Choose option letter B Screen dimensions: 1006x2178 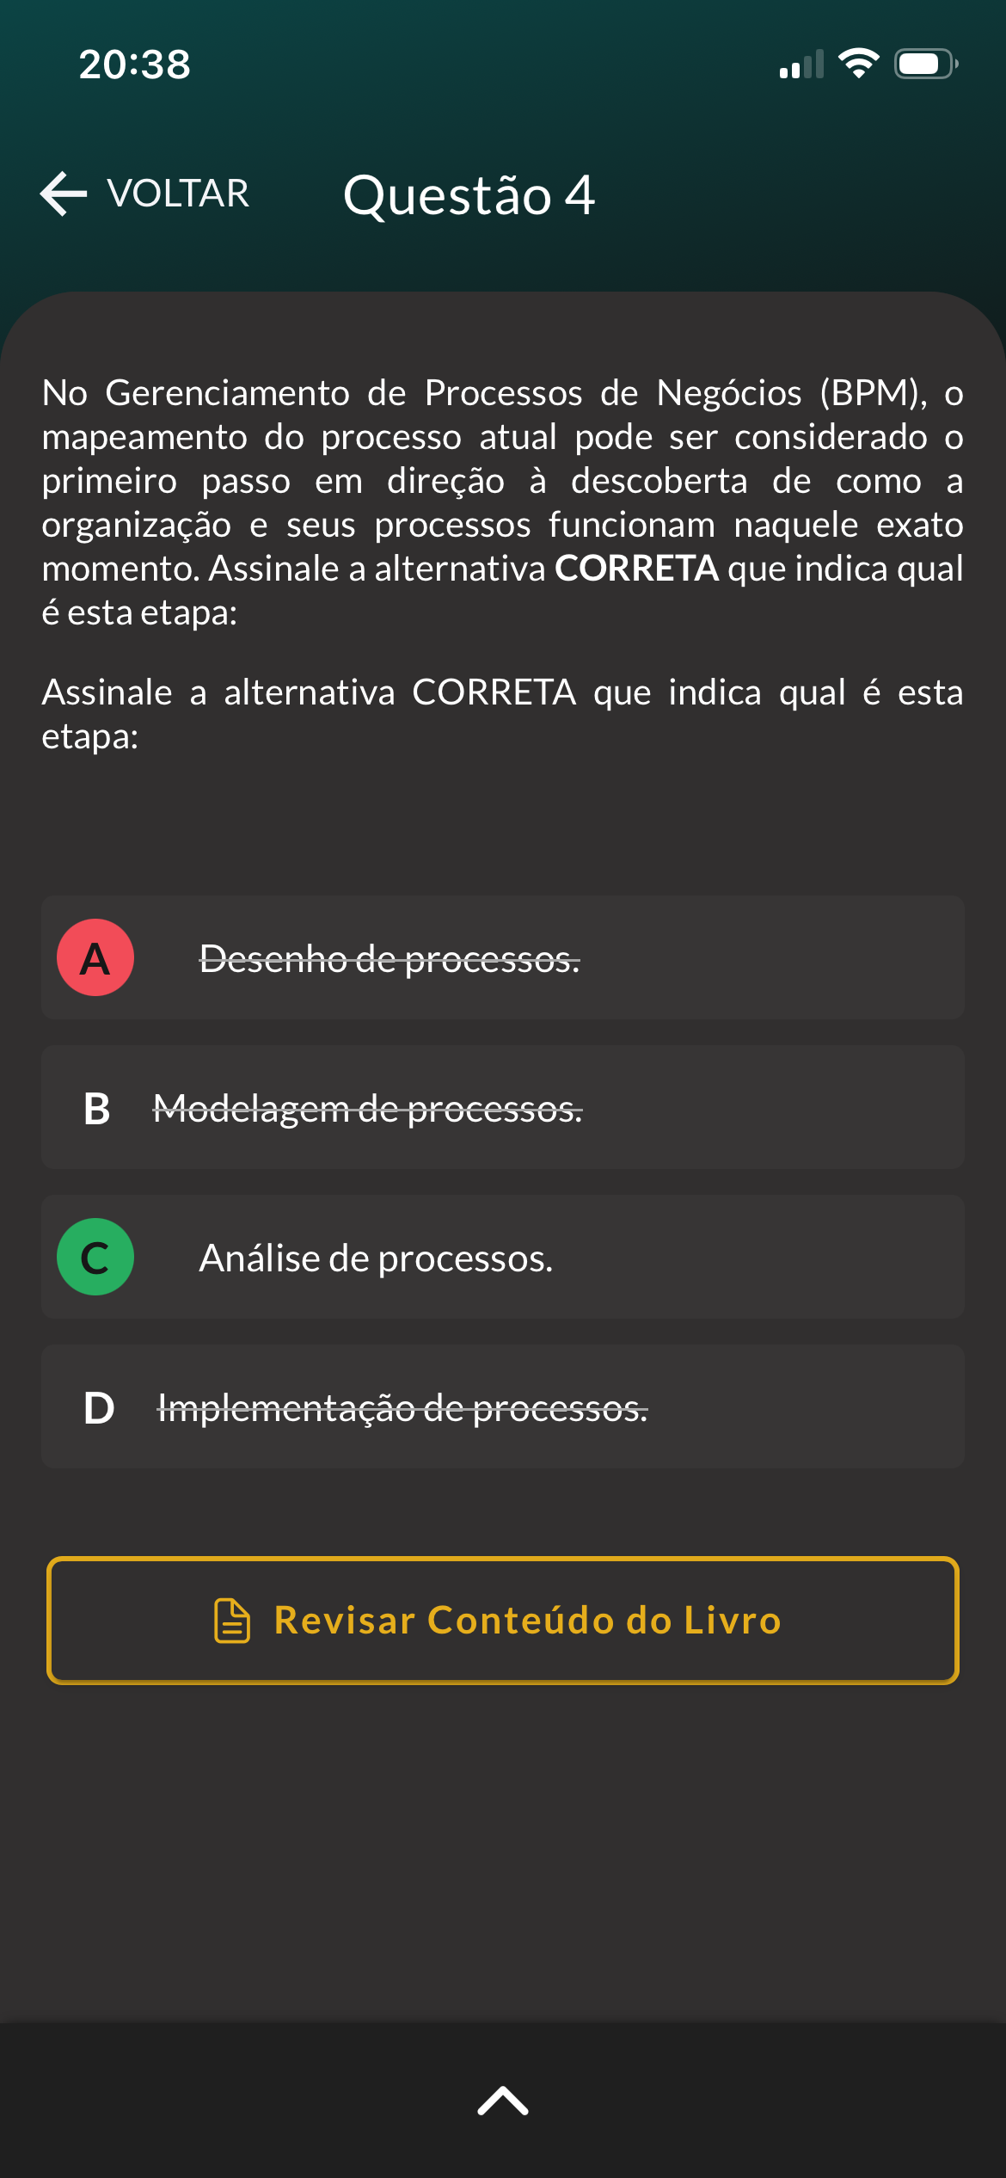pos(97,1109)
